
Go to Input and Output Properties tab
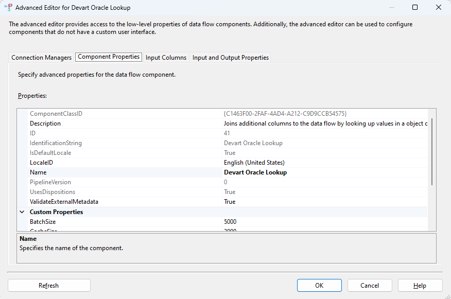231,58
